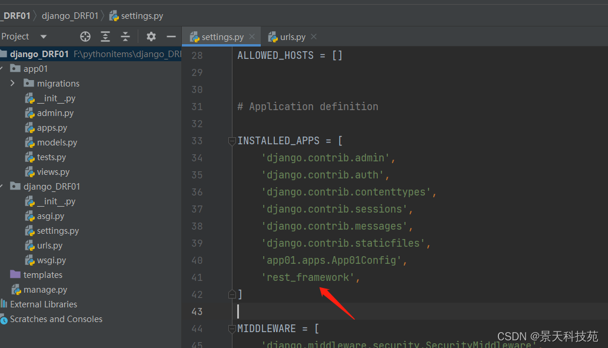Click the Python icon on the settings.py tab
This screenshot has height=348, width=608.
tap(194, 36)
